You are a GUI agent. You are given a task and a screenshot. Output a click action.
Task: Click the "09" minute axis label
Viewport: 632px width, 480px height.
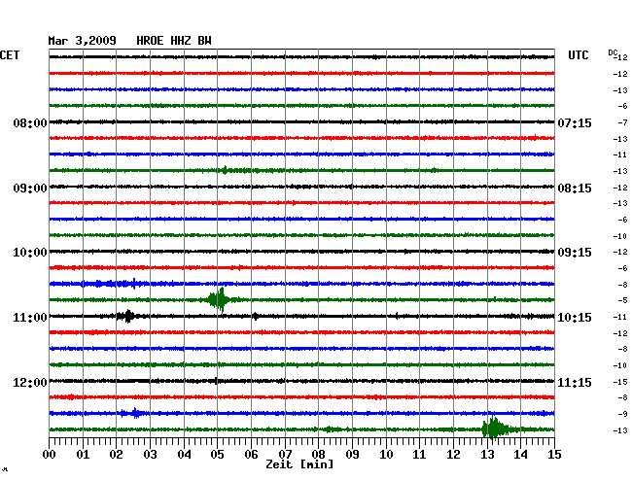352,454
